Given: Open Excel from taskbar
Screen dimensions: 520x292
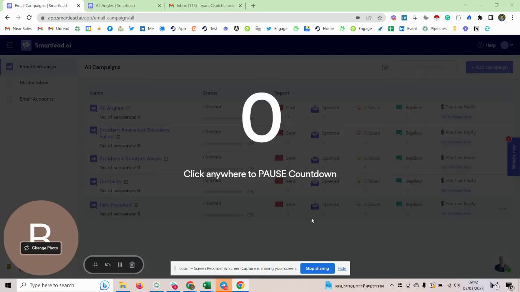Looking at the screenshot, I should (x=206, y=286).
